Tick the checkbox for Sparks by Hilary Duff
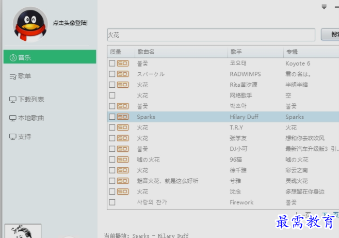 click(x=112, y=117)
